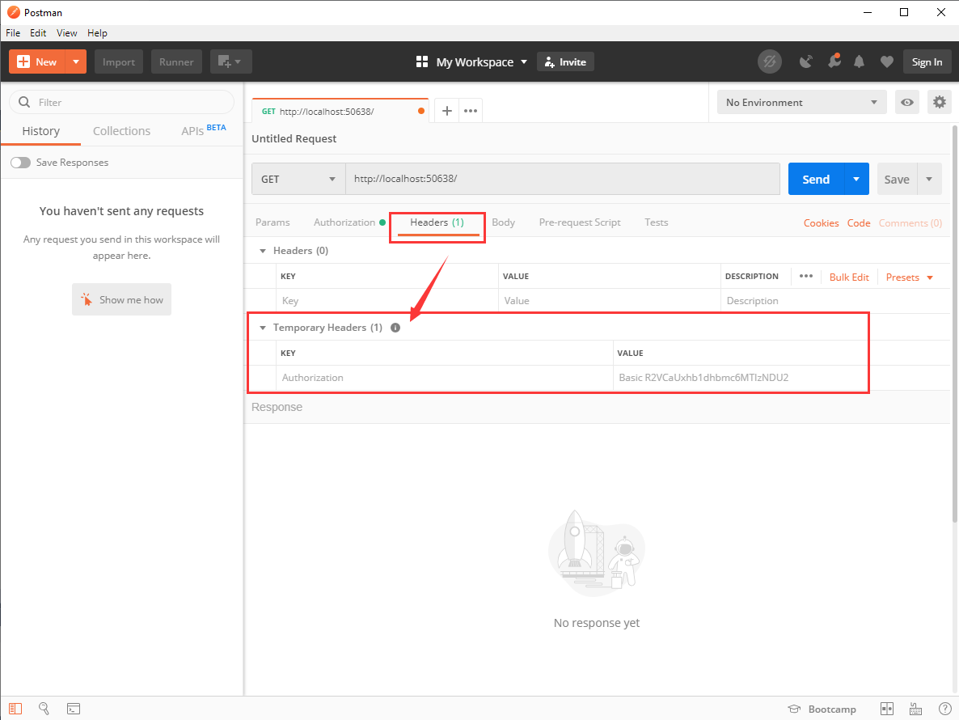
Task: Toggle two pane view layout icon
Action: tap(887, 709)
